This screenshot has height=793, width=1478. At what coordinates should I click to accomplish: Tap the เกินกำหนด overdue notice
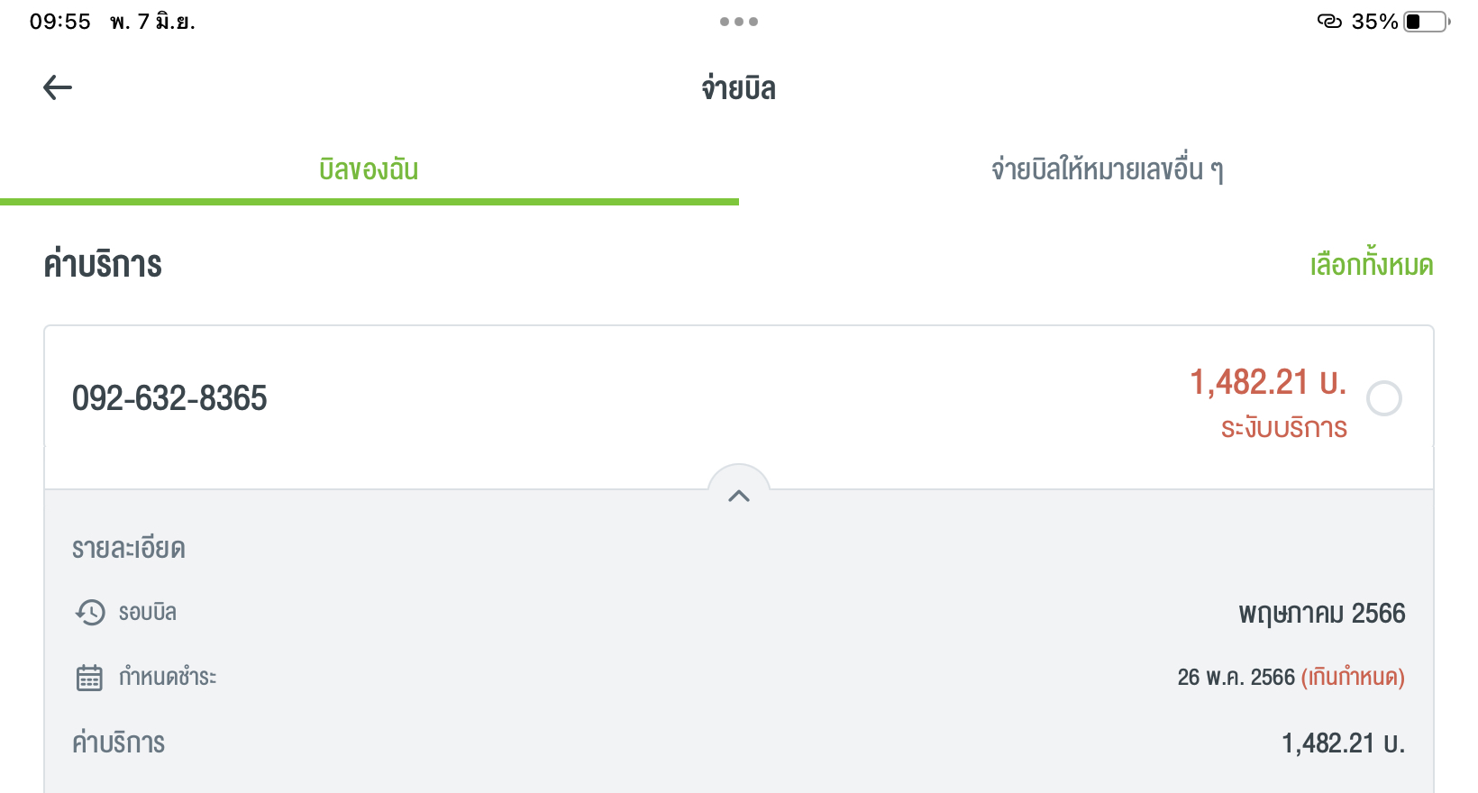[x=1353, y=677]
